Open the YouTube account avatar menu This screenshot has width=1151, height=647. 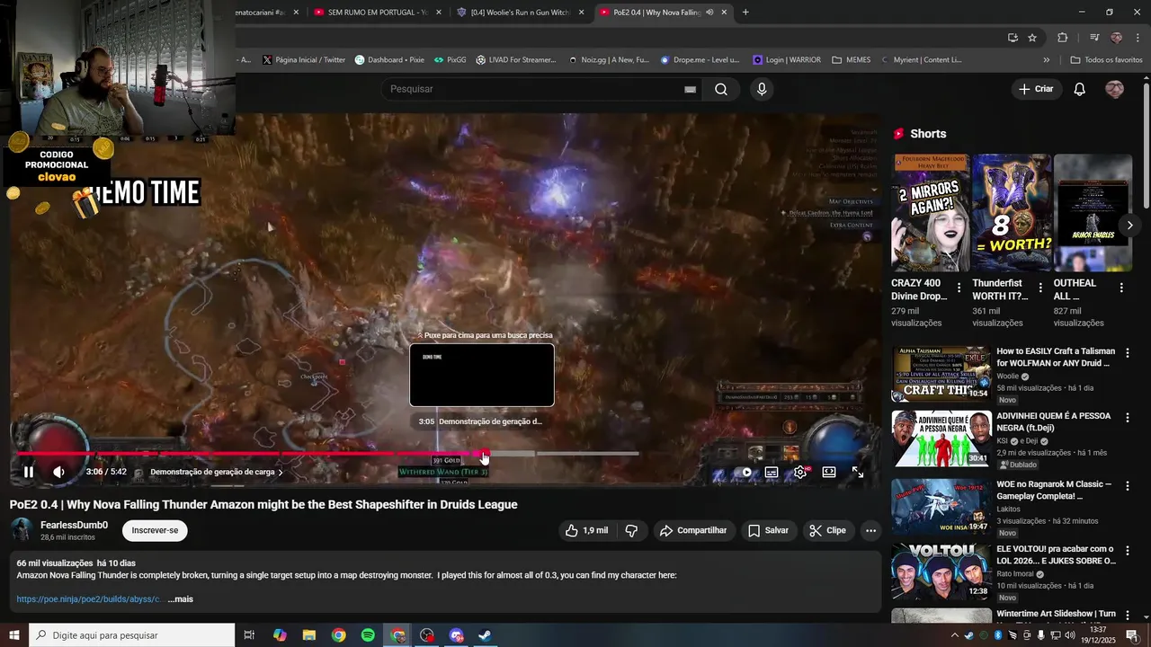coord(1114,89)
